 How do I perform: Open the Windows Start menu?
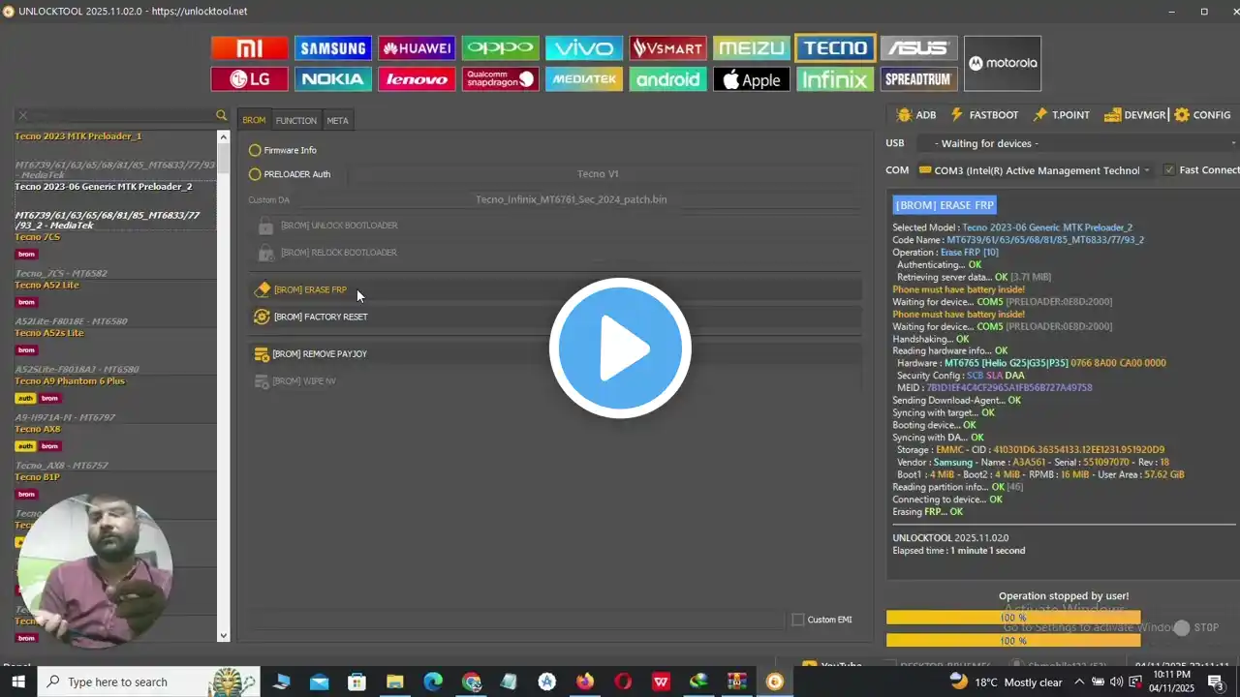tap(18, 682)
